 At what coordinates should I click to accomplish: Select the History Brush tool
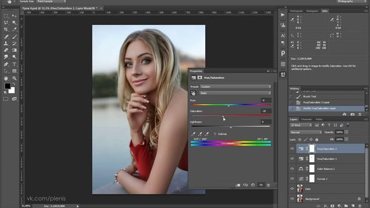[14, 43]
